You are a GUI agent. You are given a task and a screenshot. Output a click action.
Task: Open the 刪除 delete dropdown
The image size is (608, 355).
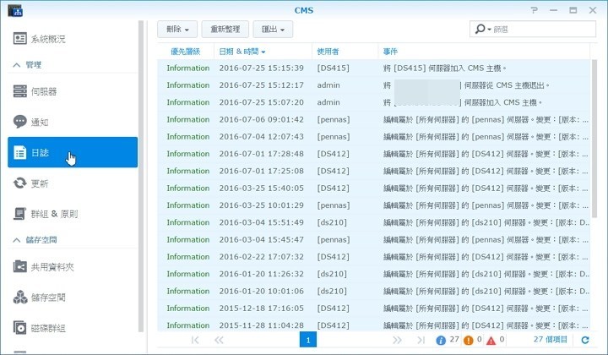coord(177,29)
